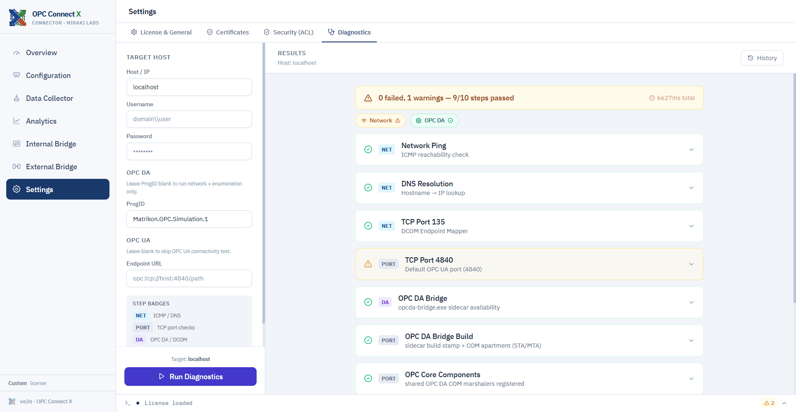This screenshot has width=796, height=412.
Task: Expand the Network Ping result
Action: coord(692,150)
